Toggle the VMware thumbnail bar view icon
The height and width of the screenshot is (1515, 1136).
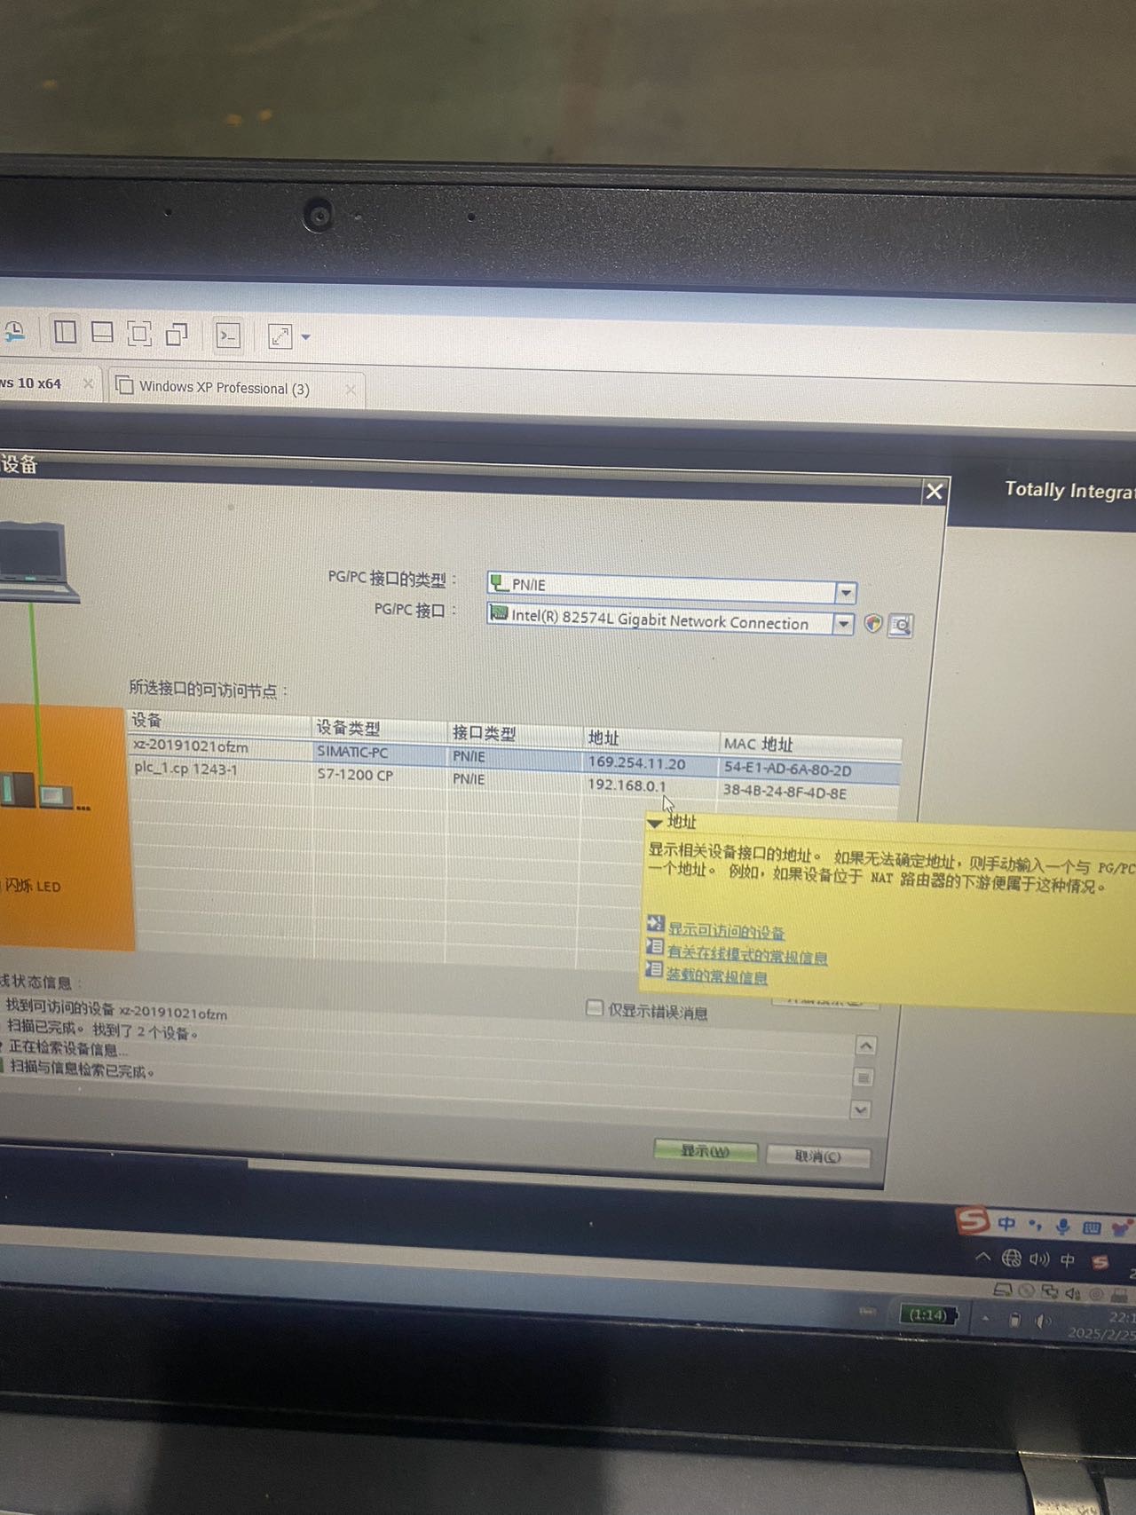[x=102, y=333]
